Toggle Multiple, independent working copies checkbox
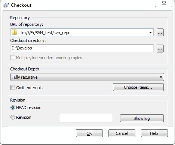Image resolution: width=175 pixels, height=145 pixels. pyautogui.click(x=13, y=58)
